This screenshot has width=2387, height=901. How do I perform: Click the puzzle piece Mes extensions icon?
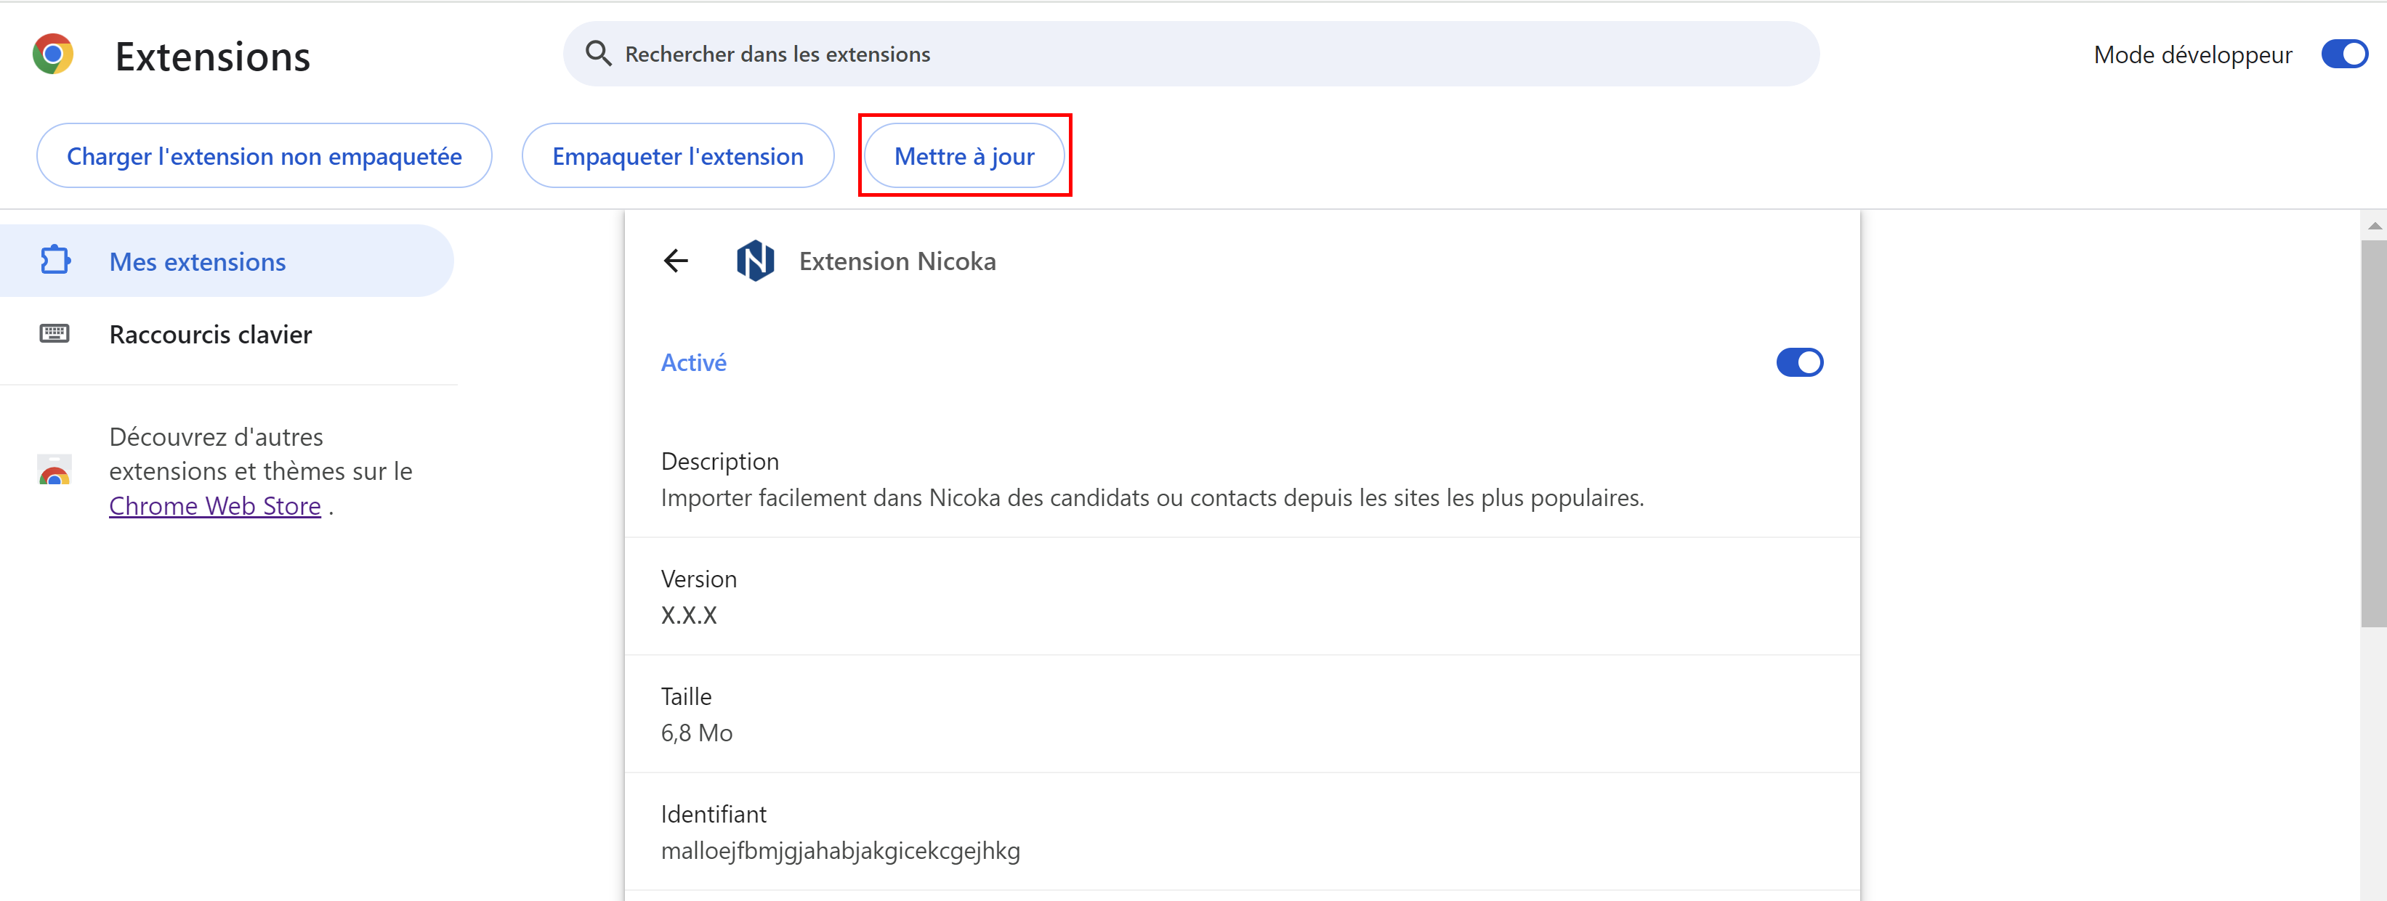(x=54, y=260)
